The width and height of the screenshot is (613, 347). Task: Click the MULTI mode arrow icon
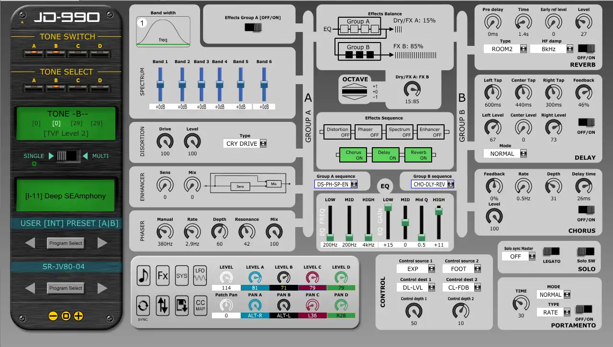pyautogui.click(x=86, y=156)
